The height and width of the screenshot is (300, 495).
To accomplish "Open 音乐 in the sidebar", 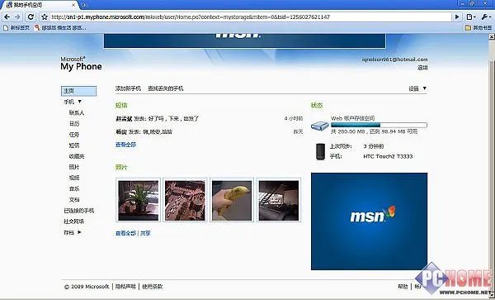I will [74, 188].
